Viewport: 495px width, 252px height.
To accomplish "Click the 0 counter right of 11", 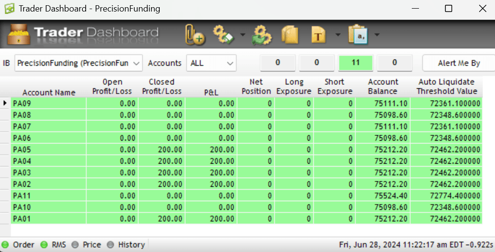I will (394, 63).
